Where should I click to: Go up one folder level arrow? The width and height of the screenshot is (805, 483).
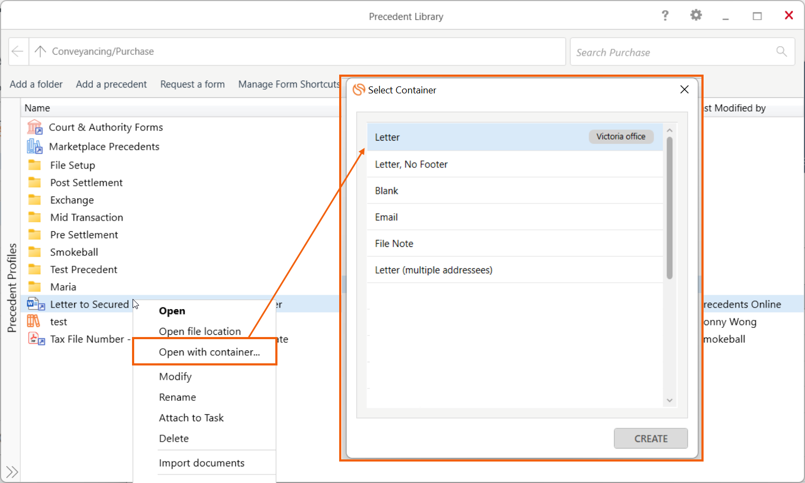40,52
